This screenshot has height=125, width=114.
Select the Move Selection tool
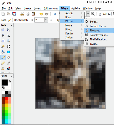(x=8, y=35)
